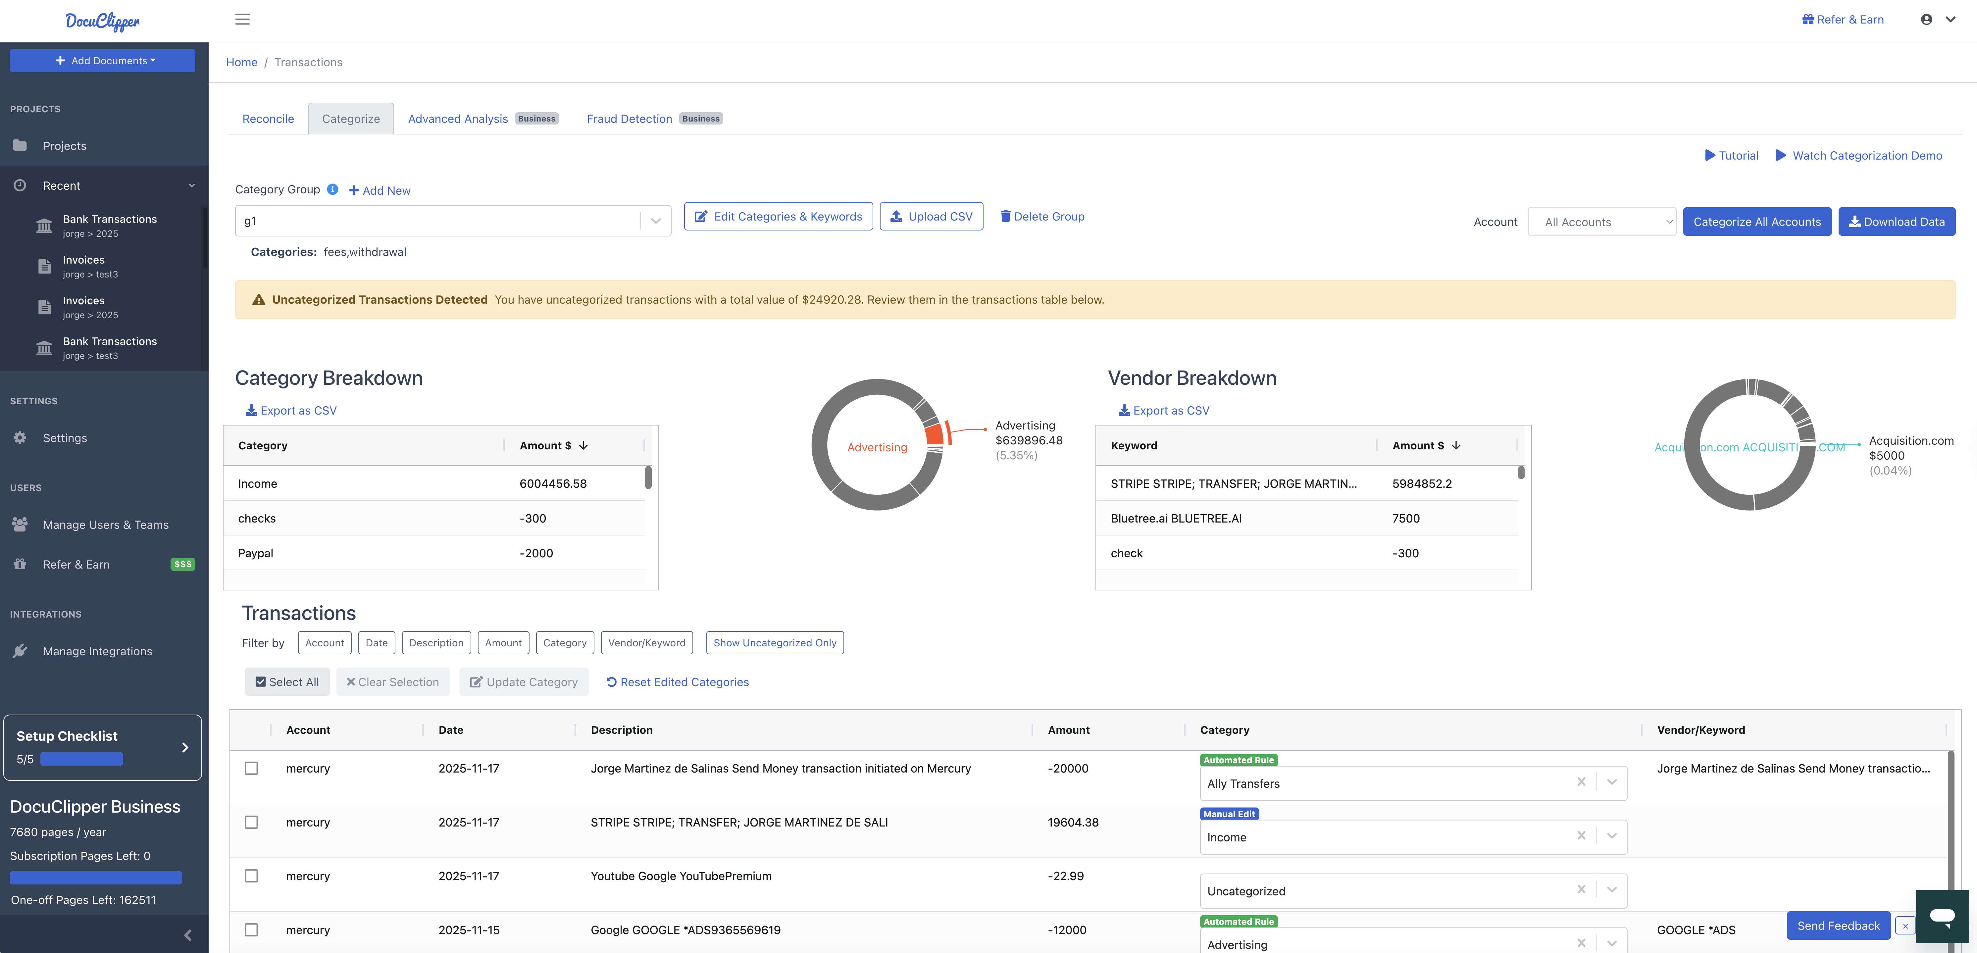Clear the Uncategorized category selection
The width and height of the screenshot is (1977, 953).
point(1581,889)
